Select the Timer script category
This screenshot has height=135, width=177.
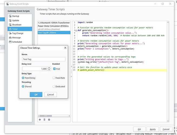coord(20,29)
